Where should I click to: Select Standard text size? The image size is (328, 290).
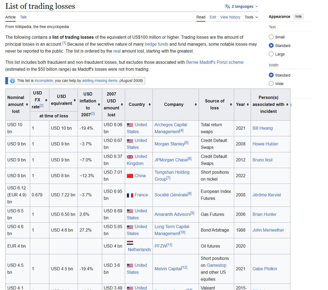271,45
